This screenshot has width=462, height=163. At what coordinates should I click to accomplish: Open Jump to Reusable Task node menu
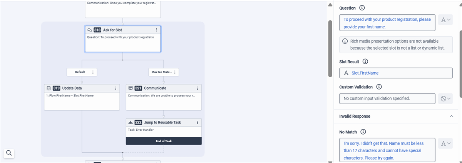click(198, 122)
